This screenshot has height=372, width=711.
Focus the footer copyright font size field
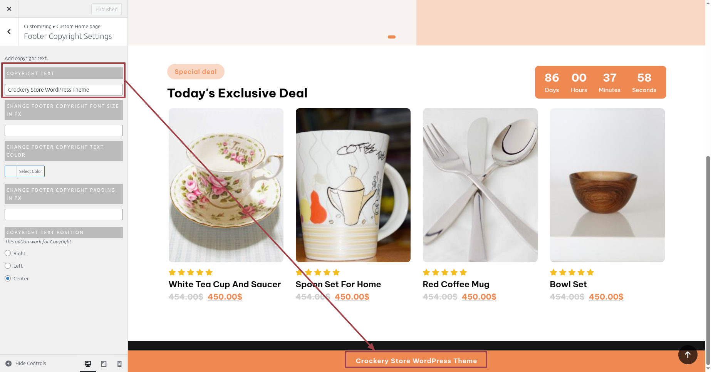tap(64, 131)
